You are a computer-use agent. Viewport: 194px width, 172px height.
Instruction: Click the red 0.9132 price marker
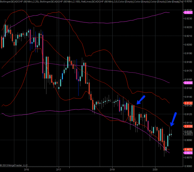click(x=188, y=103)
